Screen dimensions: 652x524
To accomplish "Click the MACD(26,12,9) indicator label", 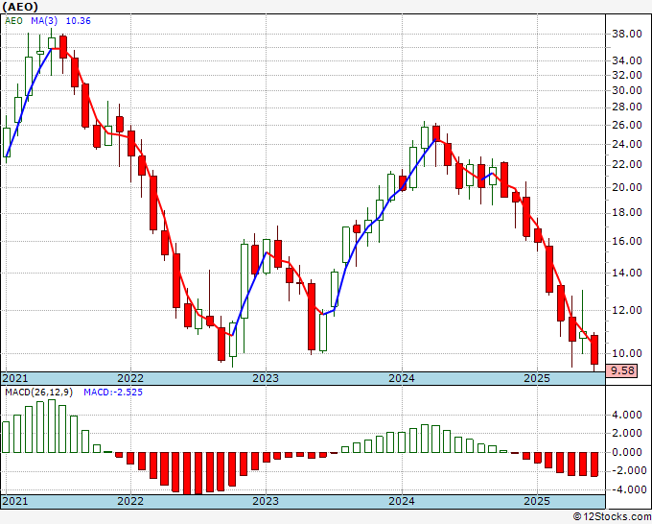I will [x=38, y=393].
